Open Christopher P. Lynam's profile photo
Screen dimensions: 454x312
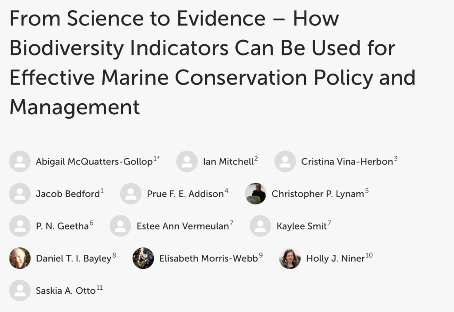coord(255,194)
